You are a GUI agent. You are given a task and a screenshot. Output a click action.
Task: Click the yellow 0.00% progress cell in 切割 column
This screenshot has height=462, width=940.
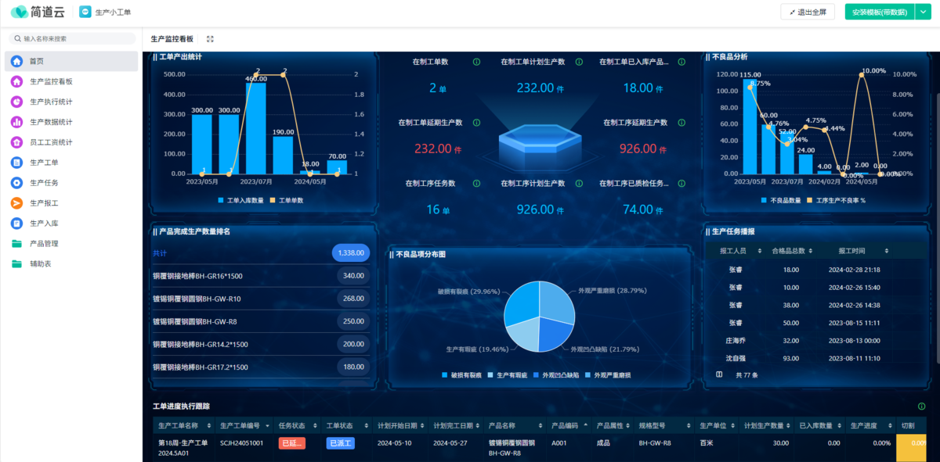(912, 447)
